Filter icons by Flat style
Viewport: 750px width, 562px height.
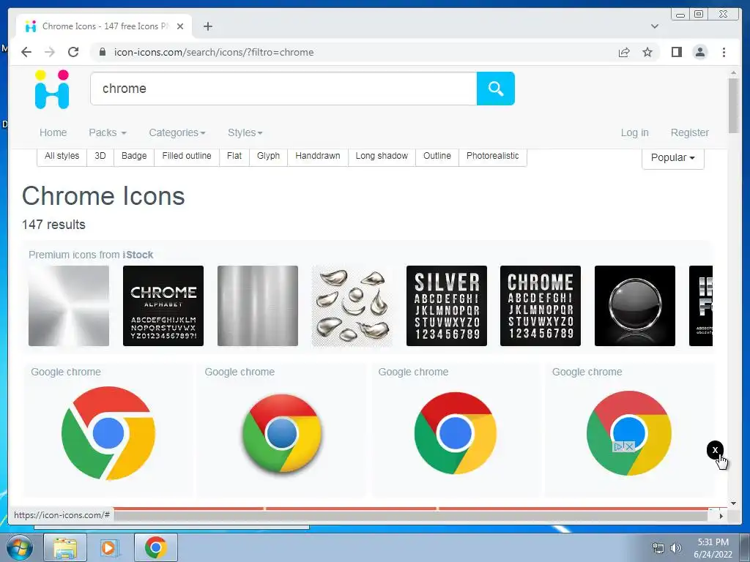click(234, 156)
